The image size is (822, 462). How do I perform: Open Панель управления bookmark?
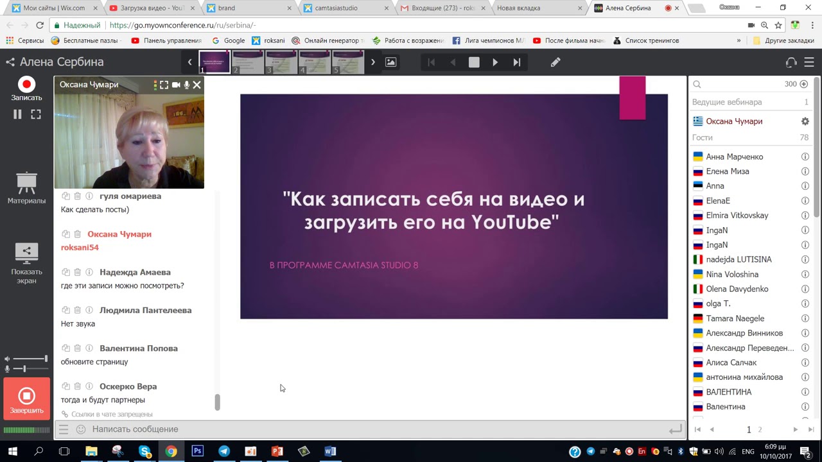[x=166, y=40]
